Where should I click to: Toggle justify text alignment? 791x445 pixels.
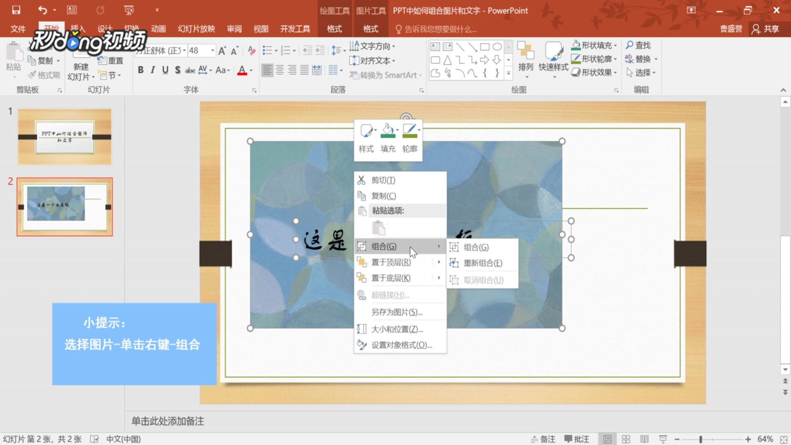pyautogui.click(x=304, y=70)
